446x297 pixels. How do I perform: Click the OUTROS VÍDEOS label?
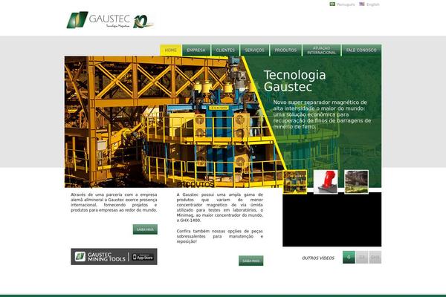[318, 258]
